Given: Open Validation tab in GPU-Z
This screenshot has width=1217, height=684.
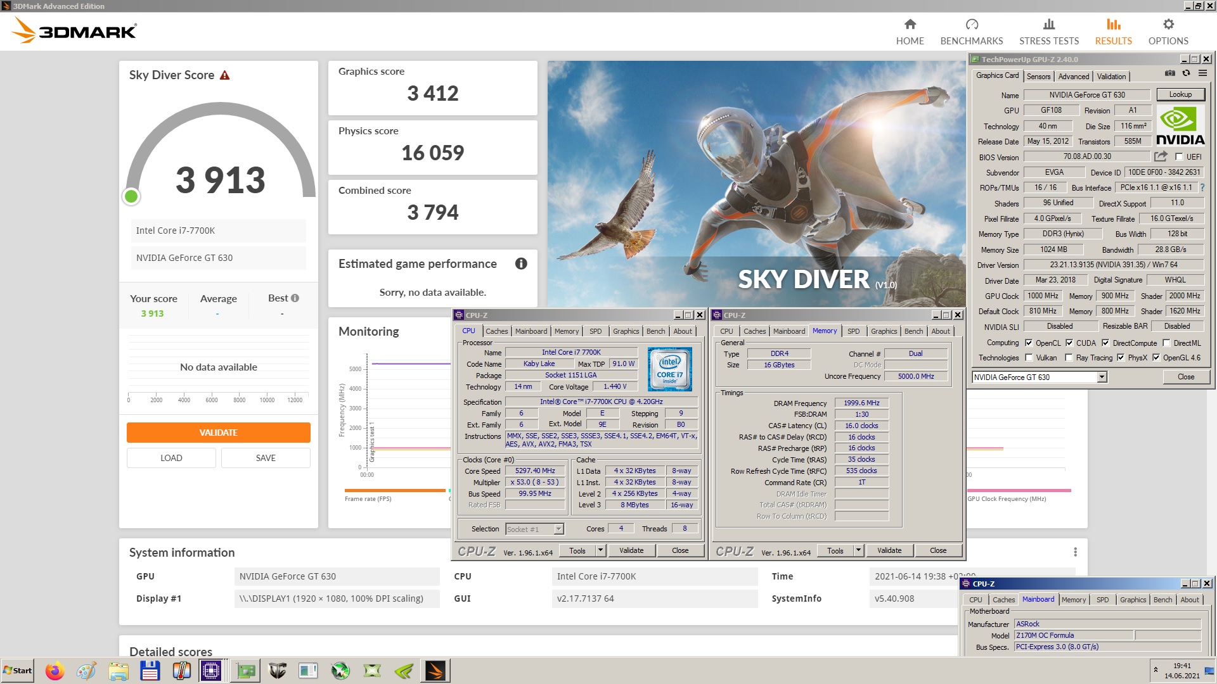Looking at the screenshot, I should tap(1111, 76).
